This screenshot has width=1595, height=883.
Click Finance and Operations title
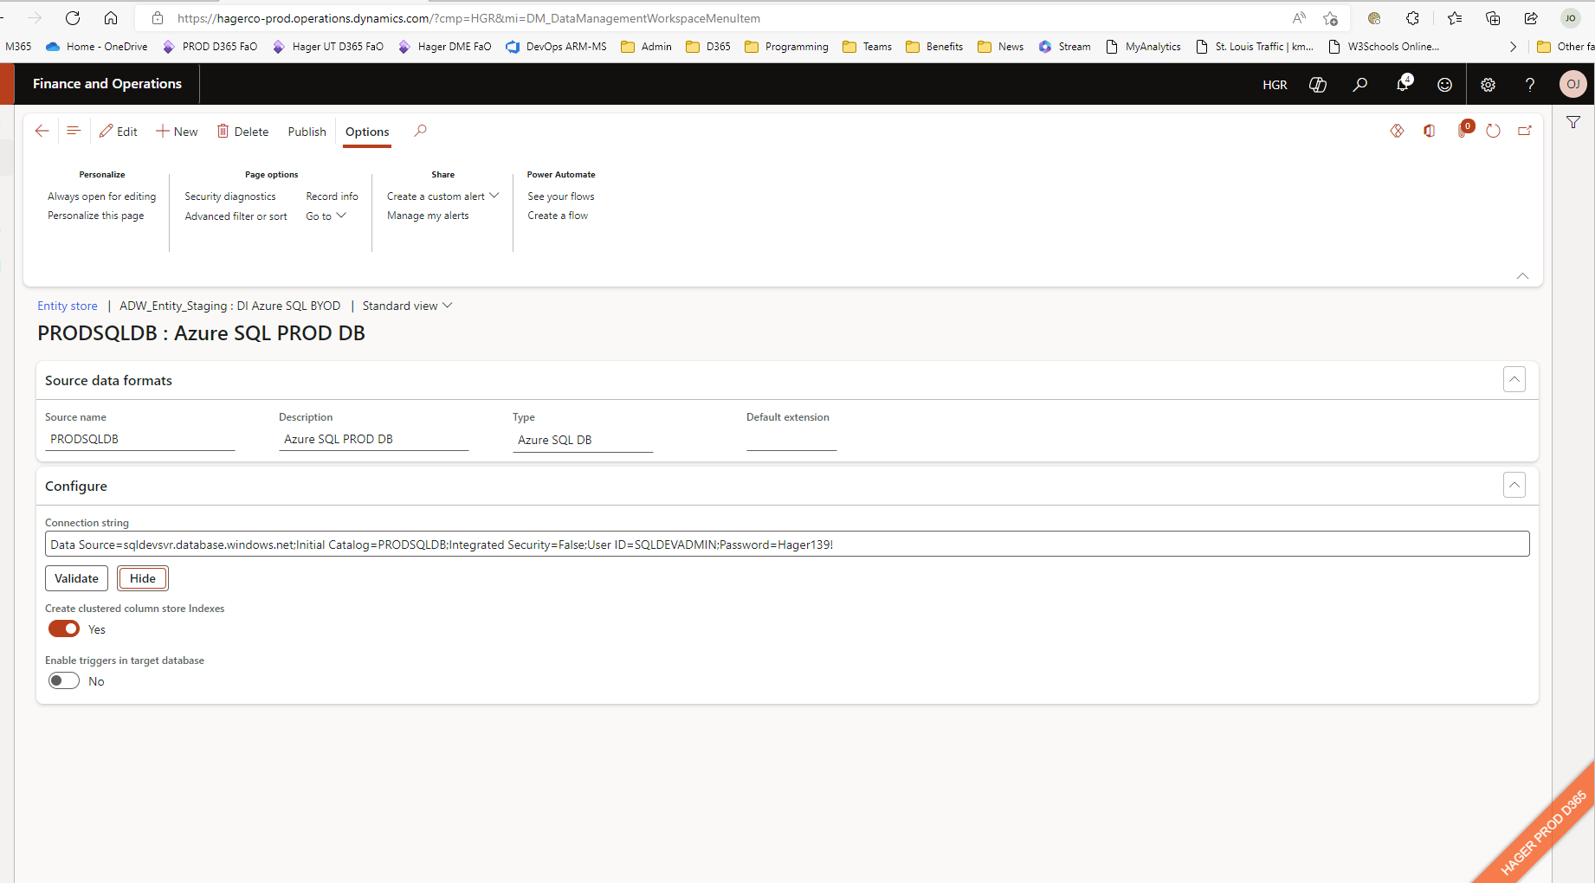[x=107, y=84]
